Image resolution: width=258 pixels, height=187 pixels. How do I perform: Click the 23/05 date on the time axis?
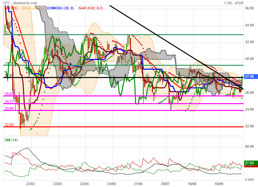point(111,184)
